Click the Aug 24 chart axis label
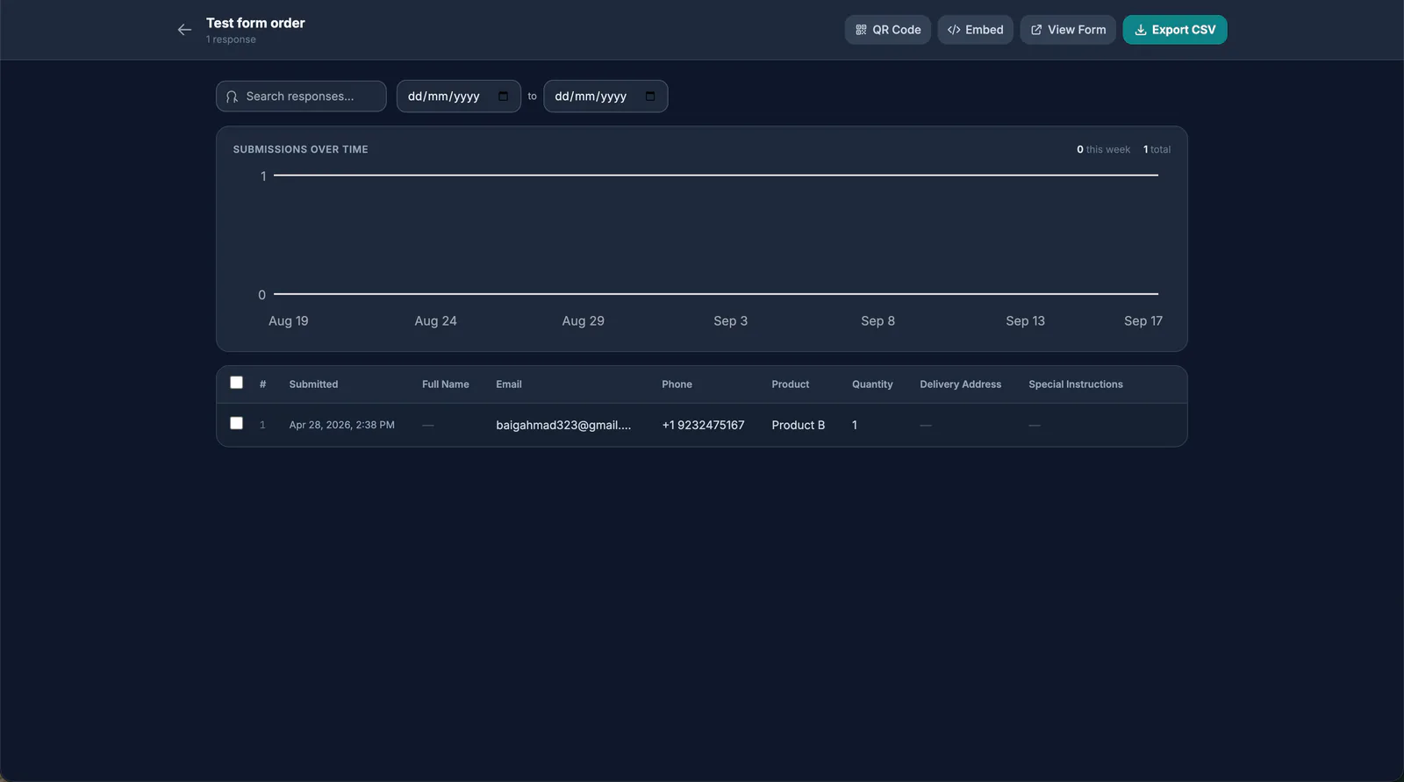Viewport: 1404px width, 782px height. pos(436,321)
